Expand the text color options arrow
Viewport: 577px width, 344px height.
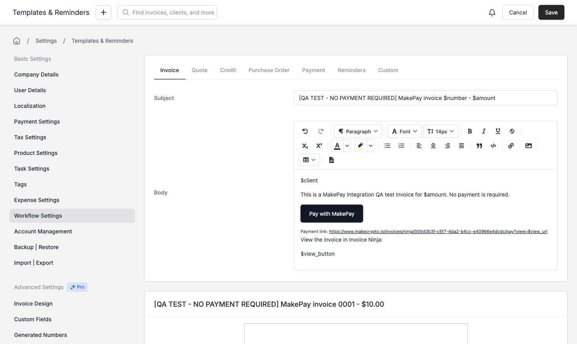pyautogui.click(x=347, y=146)
